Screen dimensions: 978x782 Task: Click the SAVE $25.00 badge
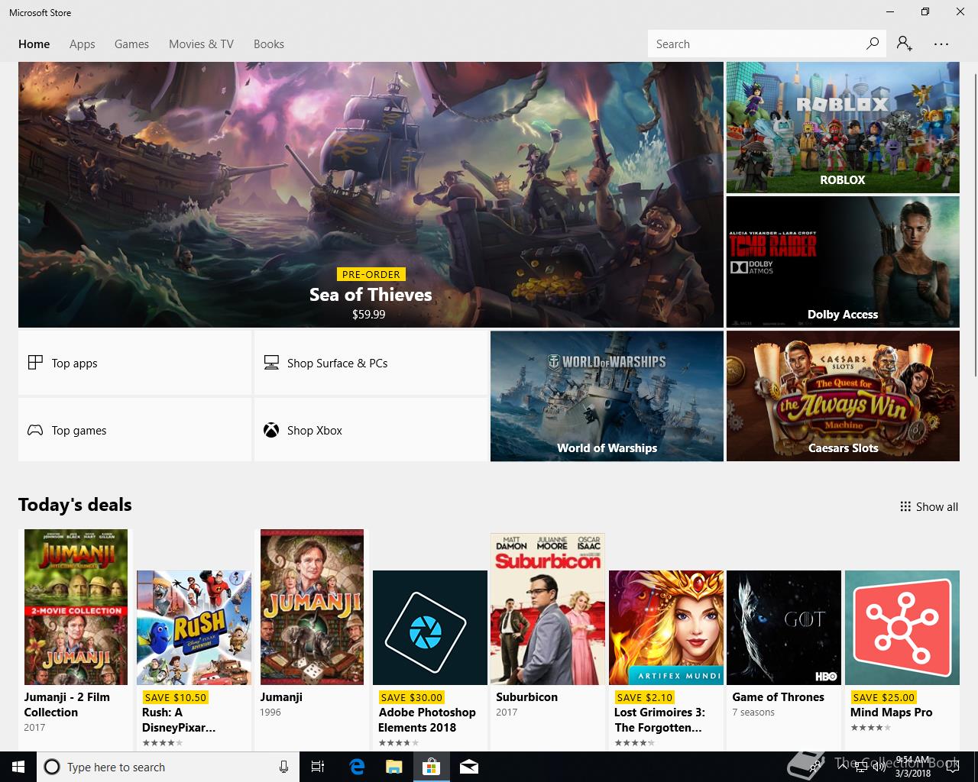click(x=884, y=697)
